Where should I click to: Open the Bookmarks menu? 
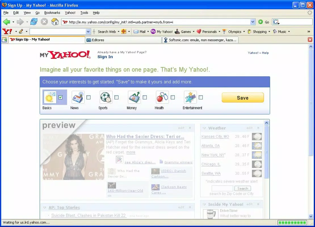point(52,13)
